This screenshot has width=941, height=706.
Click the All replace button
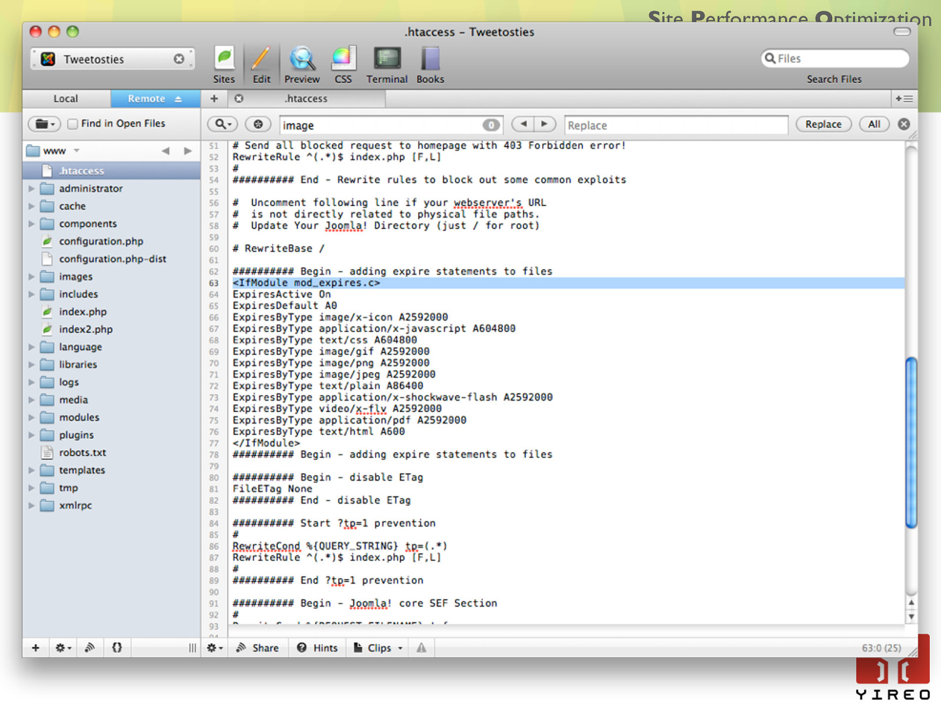[874, 124]
